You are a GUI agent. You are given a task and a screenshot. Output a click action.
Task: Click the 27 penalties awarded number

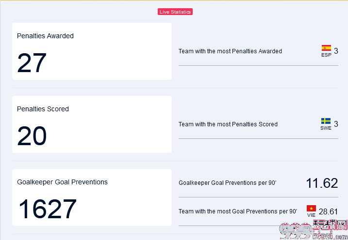click(x=32, y=63)
